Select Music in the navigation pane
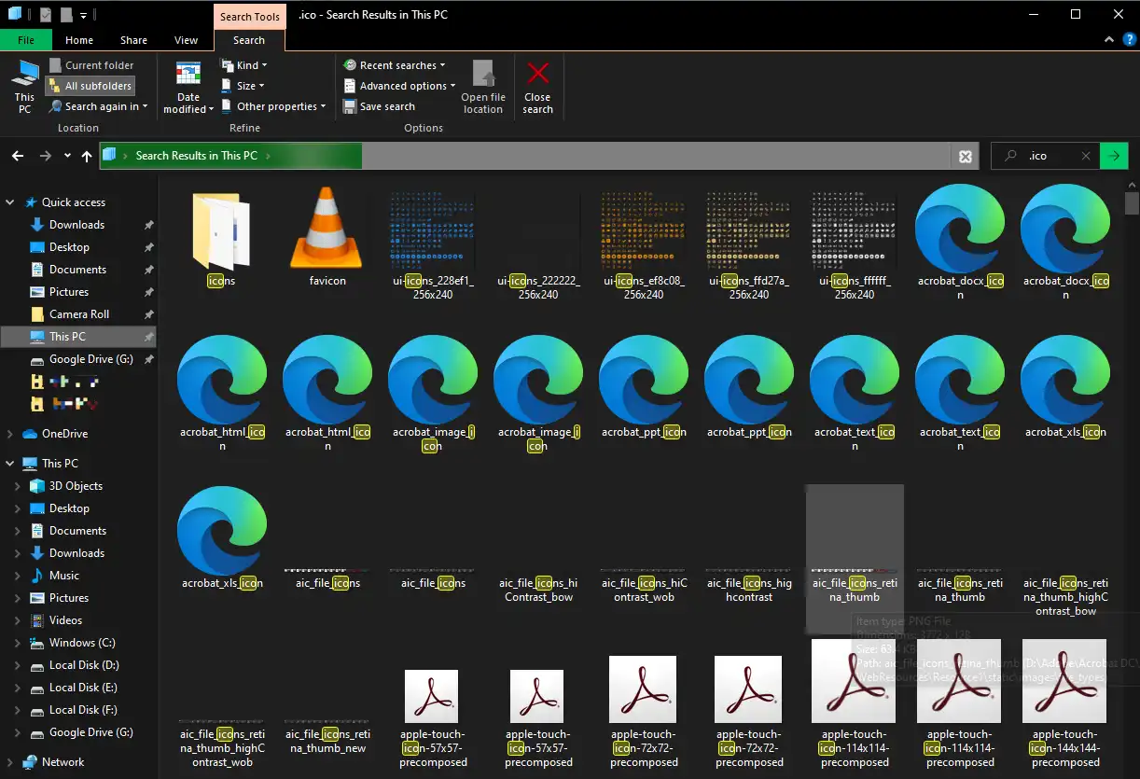1140x779 pixels. tap(64, 576)
